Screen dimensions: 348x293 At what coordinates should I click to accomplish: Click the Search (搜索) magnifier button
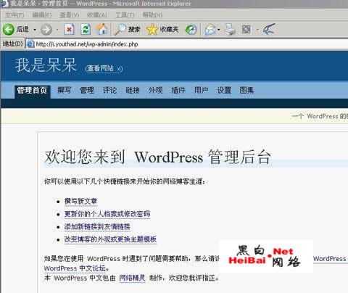128,30
